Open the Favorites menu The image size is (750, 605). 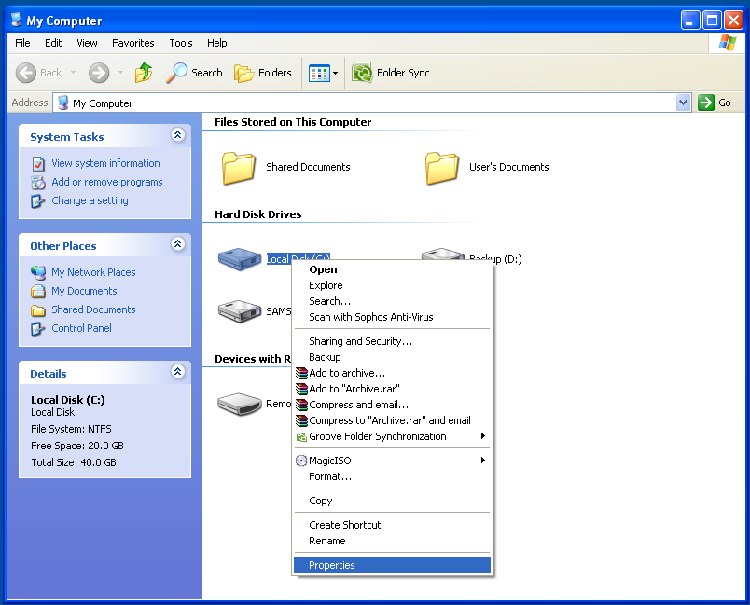(133, 43)
